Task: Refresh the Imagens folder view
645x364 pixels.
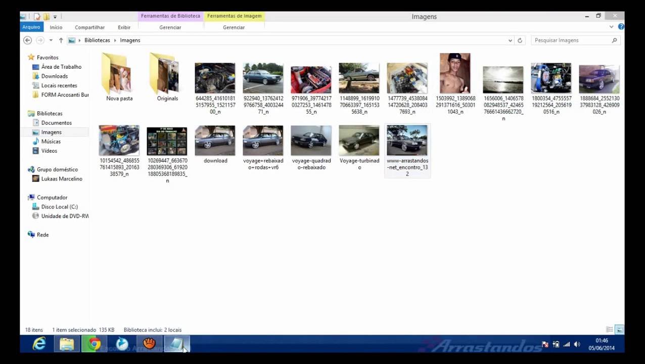Action: pos(520,40)
